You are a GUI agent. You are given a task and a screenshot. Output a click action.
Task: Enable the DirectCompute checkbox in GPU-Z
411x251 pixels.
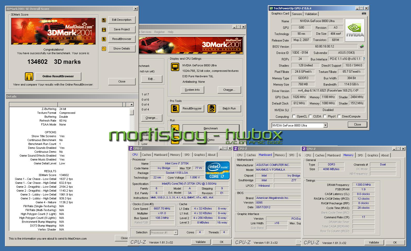[x=339, y=116]
